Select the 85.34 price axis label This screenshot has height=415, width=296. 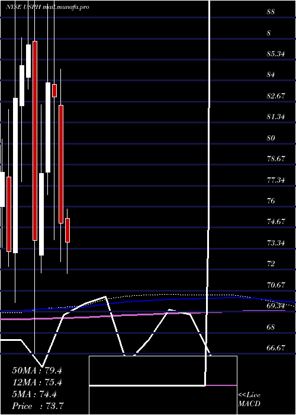(276, 54)
